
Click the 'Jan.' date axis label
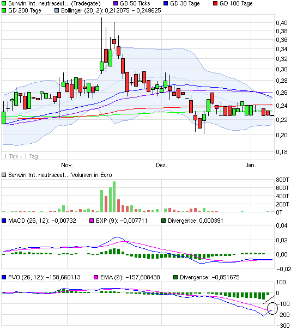click(251, 165)
